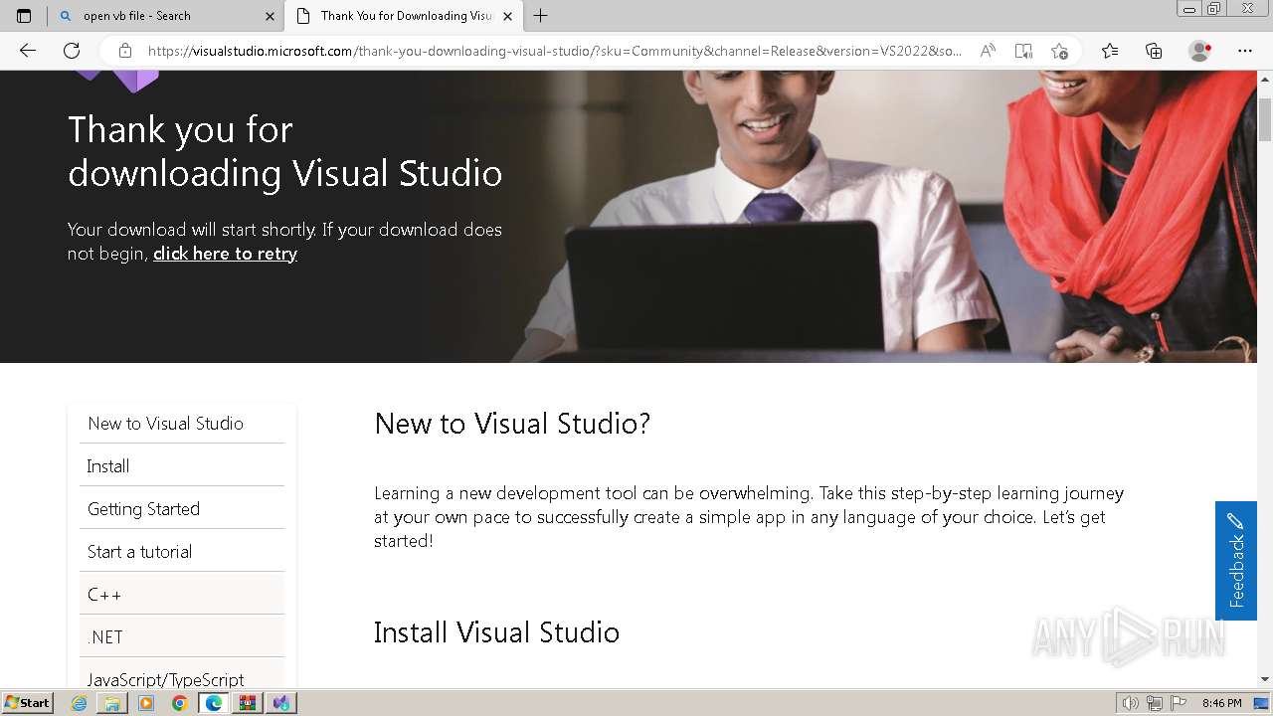The image size is (1273, 716).
Task: Open WinRAR taskbar icon
Action: tap(248, 703)
